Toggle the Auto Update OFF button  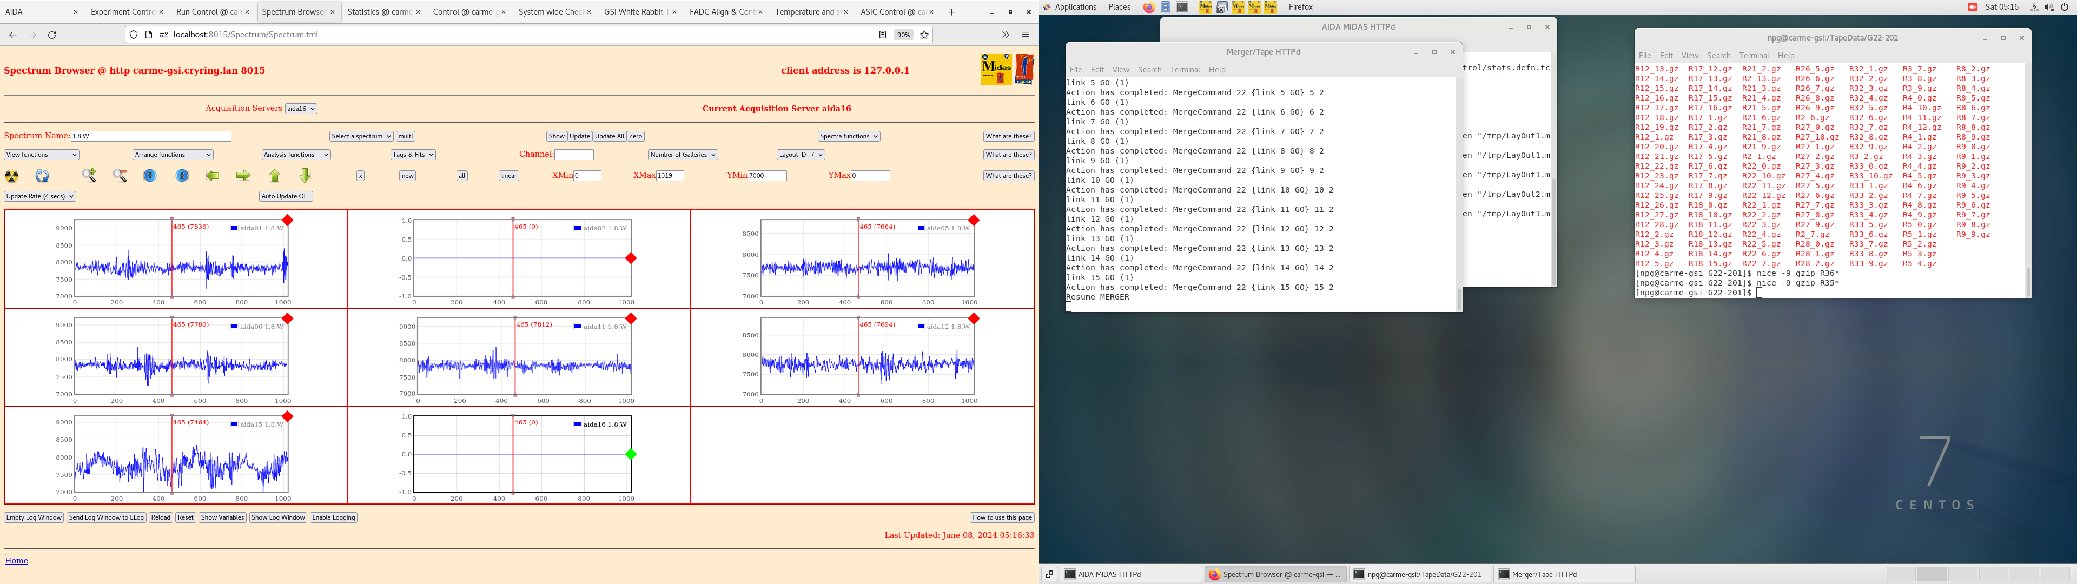286,196
